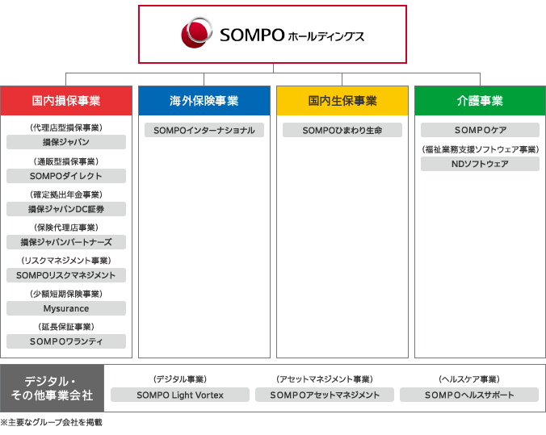Click the SOMPOアセットマネジメント box
The height and width of the screenshot is (435, 546).
tap(325, 395)
